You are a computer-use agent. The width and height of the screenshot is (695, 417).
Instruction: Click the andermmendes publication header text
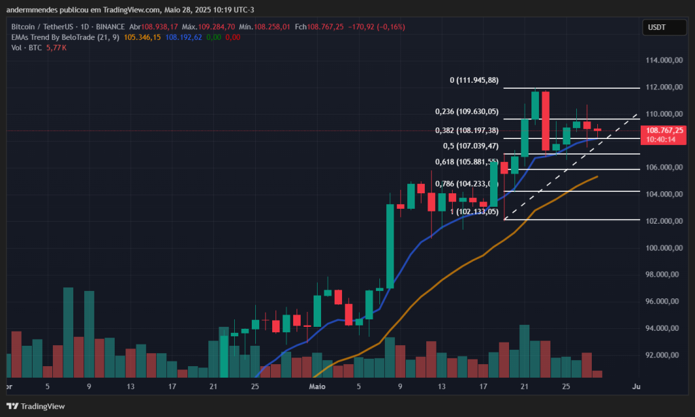[130, 9]
